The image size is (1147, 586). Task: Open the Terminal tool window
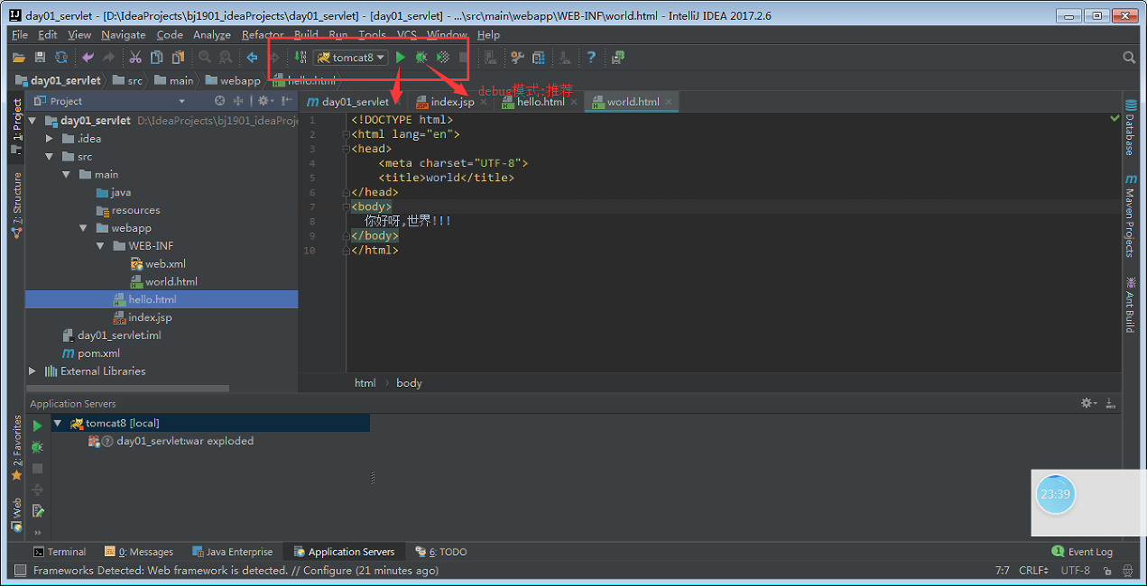(x=60, y=552)
